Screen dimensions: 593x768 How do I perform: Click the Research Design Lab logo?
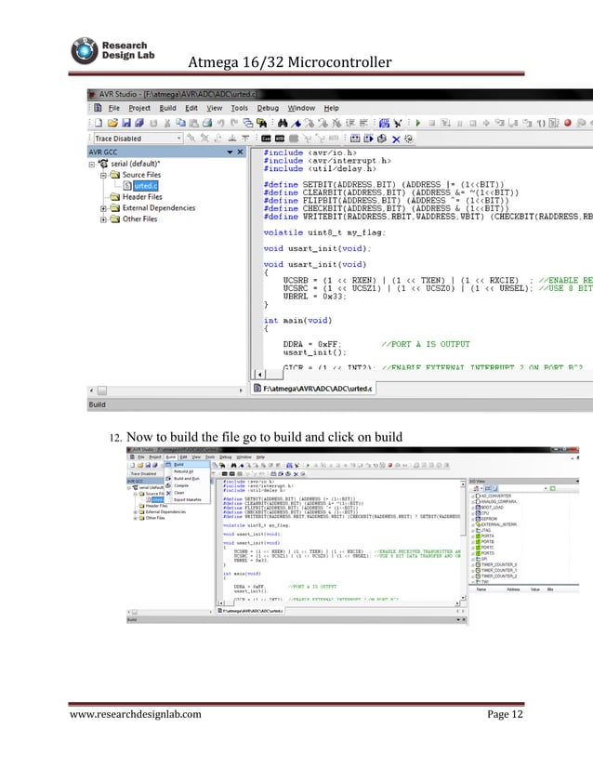(85, 49)
